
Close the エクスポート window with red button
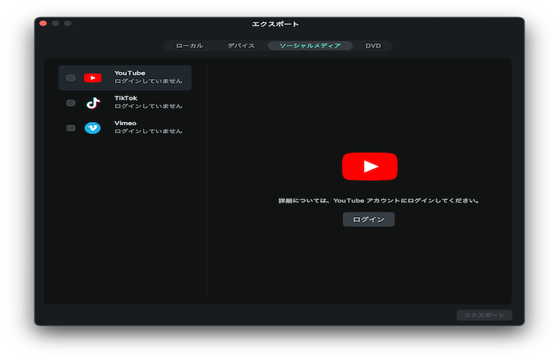pyautogui.click(x=43, y=23)
